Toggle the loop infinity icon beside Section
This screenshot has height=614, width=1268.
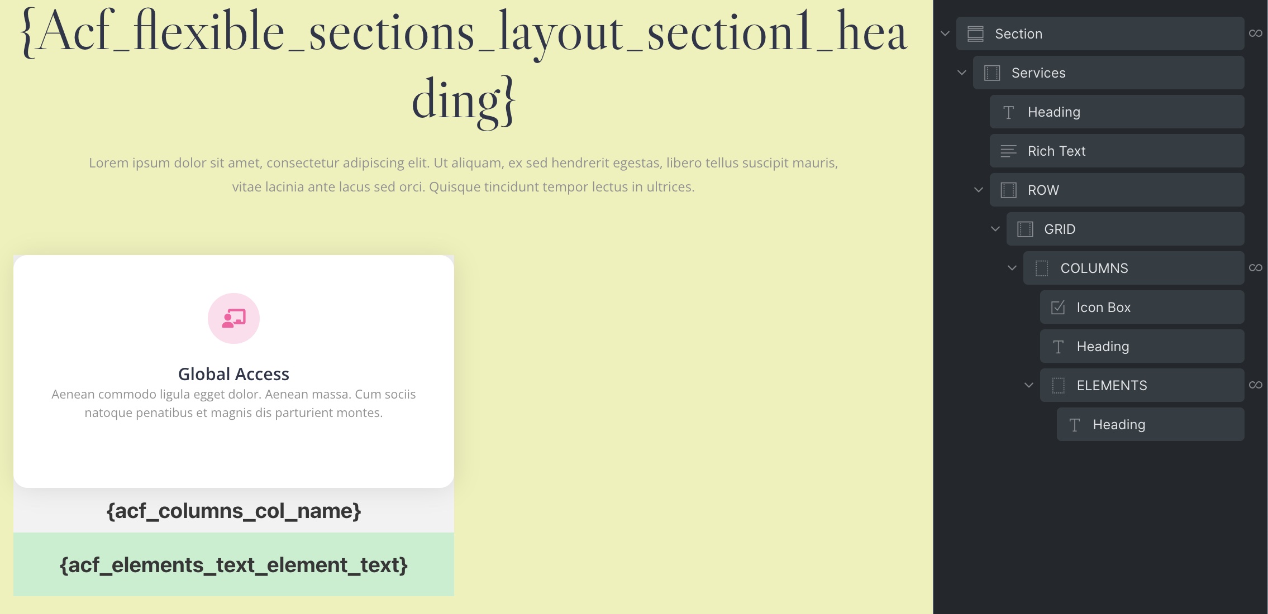pos(1256,33)
